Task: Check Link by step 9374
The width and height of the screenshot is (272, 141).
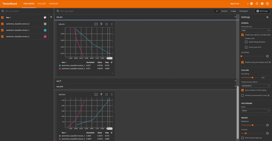Action: (246, 47)
